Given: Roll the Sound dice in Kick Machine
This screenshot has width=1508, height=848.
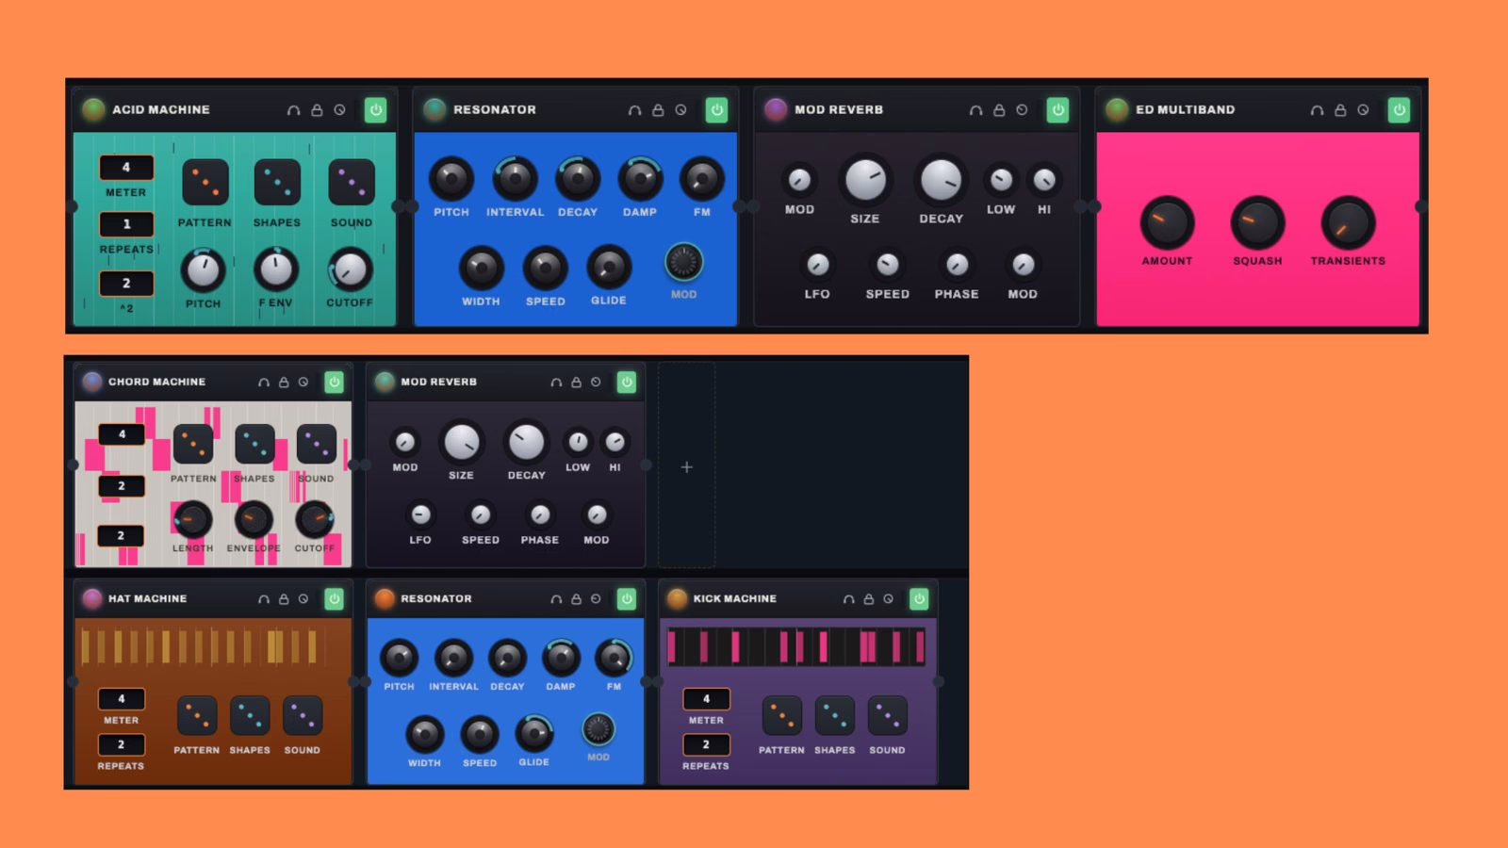Looking at the screenshot, I should (888, 716).
